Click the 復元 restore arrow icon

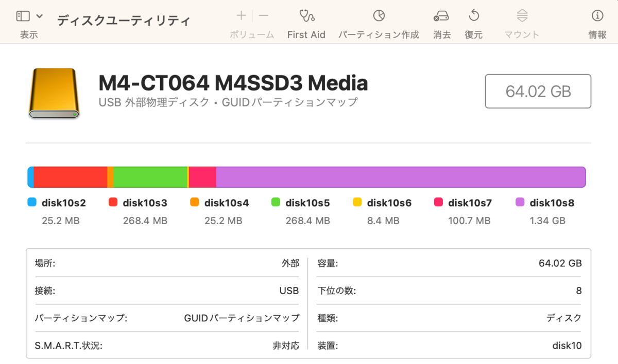[x=474, y=15]
